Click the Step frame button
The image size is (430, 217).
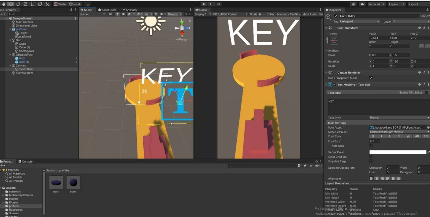pos(219,4)
